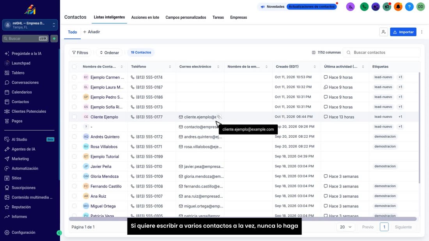Click the Importar button

403,32
